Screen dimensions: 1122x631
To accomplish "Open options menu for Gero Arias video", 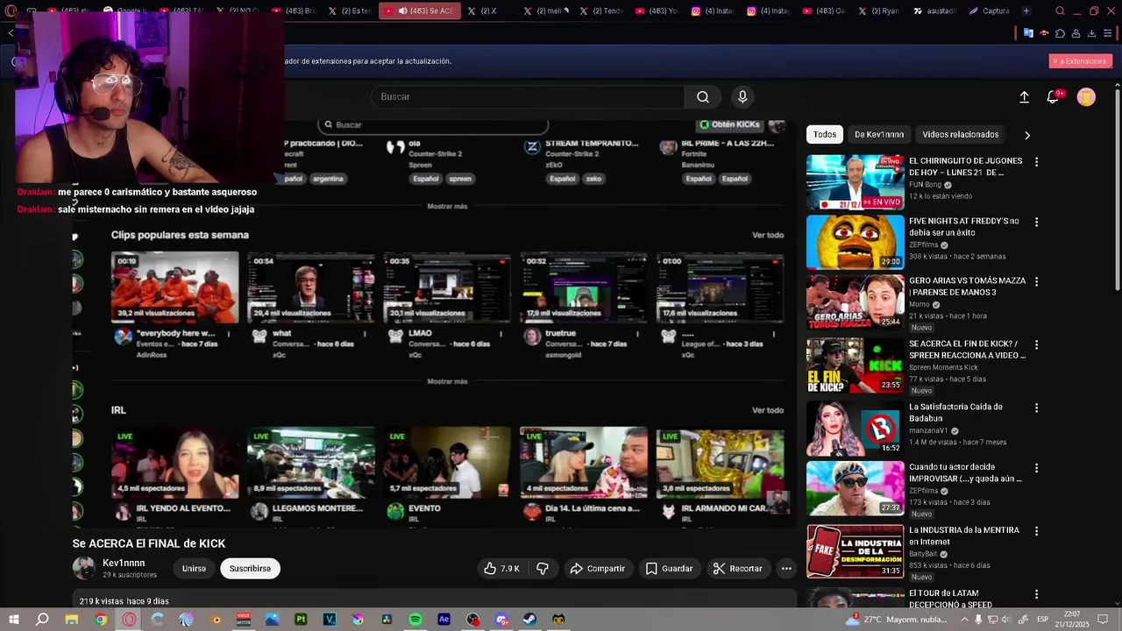I will (1036, 282).
